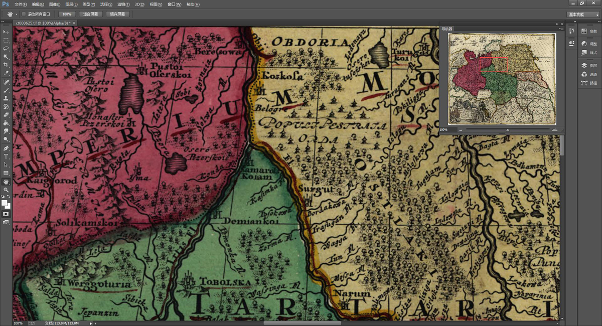602x326 pixels.
Task: Select the Horizontal Type tool
Action: click(x=6, y=156)
